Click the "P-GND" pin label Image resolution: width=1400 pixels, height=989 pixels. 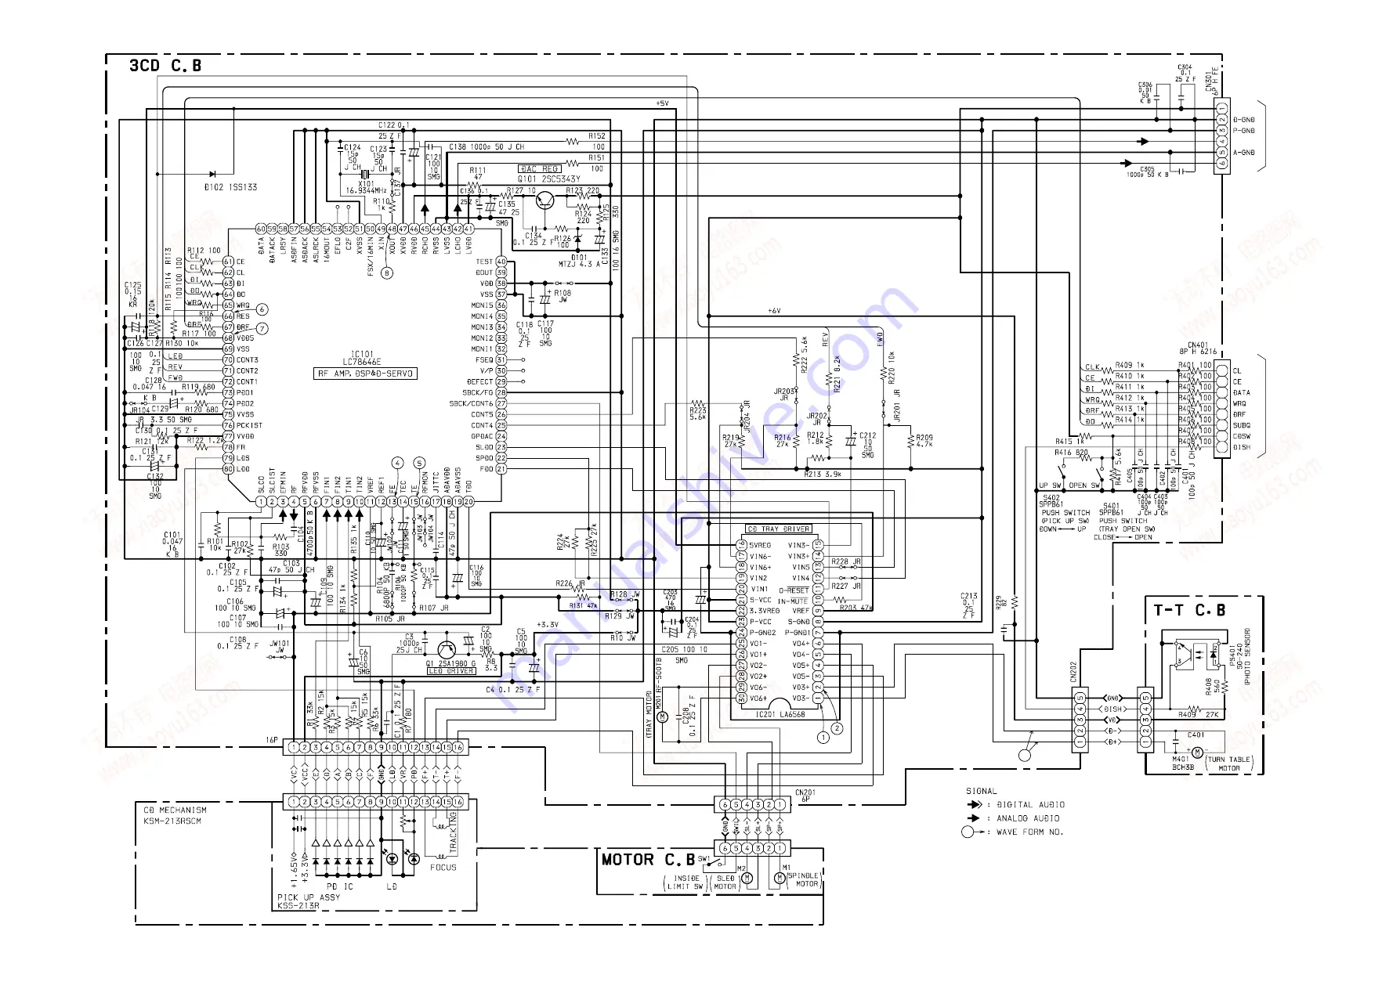[1244, 131]
